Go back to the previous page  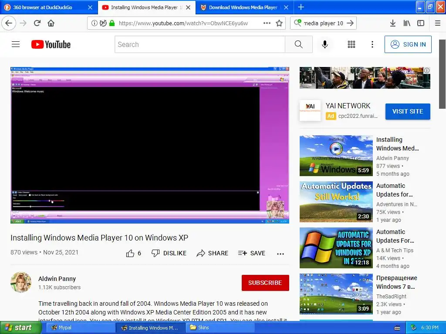tap(9, 23)
